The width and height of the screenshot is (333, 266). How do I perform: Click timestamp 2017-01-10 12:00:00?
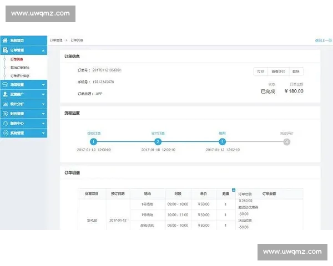[94, 150]
